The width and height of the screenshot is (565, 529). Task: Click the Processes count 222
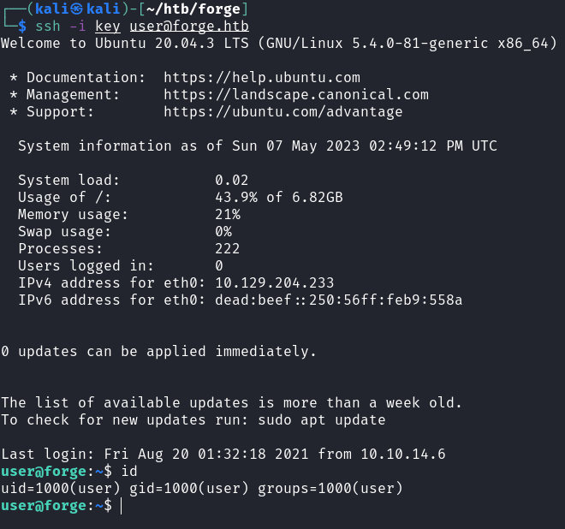(227, 249)
